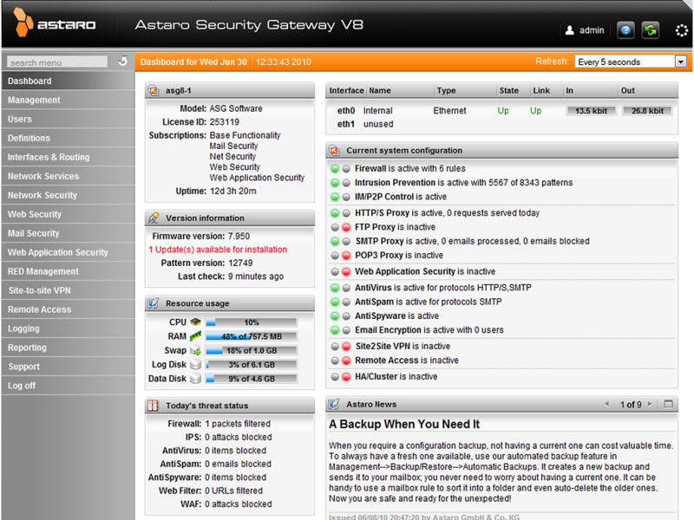Click the asg8-1 panel icon
The width and height of the screenshot is (694, 520).
[154, 91]
